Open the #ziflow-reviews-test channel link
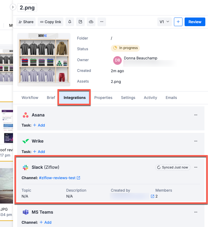Viewport: 208px width, 227px height. click(x=57, y=178)
